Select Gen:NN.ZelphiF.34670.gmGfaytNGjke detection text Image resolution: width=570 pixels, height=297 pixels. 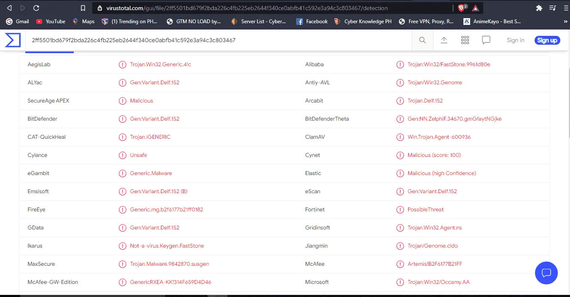coord(455,119)
